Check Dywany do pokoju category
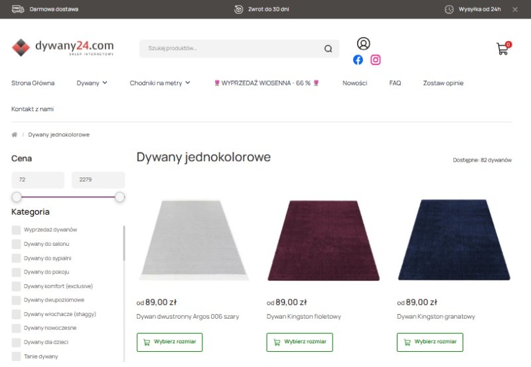 pos(16,272)
